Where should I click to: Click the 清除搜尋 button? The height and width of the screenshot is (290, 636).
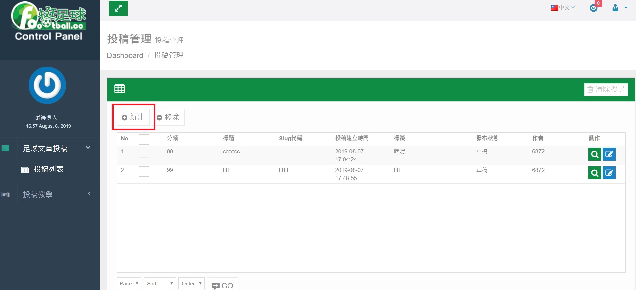pos(606,89)
